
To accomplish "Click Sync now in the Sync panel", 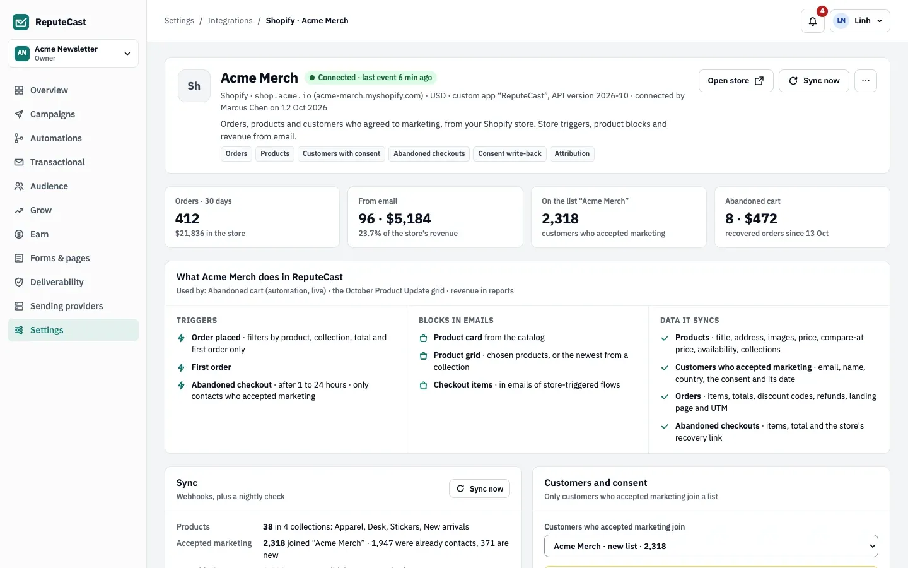I will click(479, 488).
